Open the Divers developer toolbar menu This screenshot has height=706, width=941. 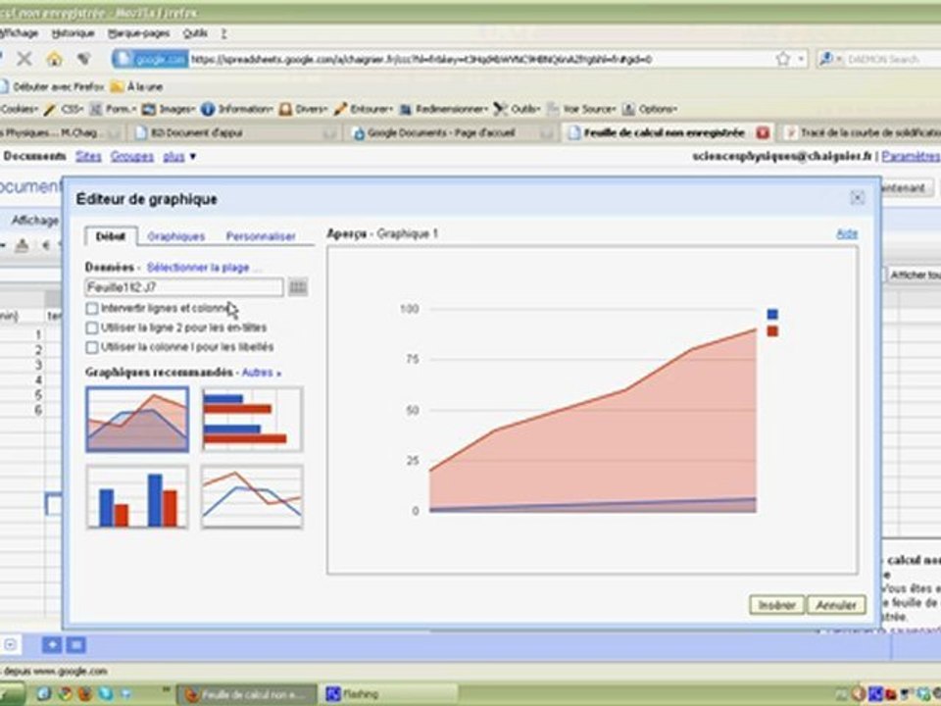(x=304, y=109)
